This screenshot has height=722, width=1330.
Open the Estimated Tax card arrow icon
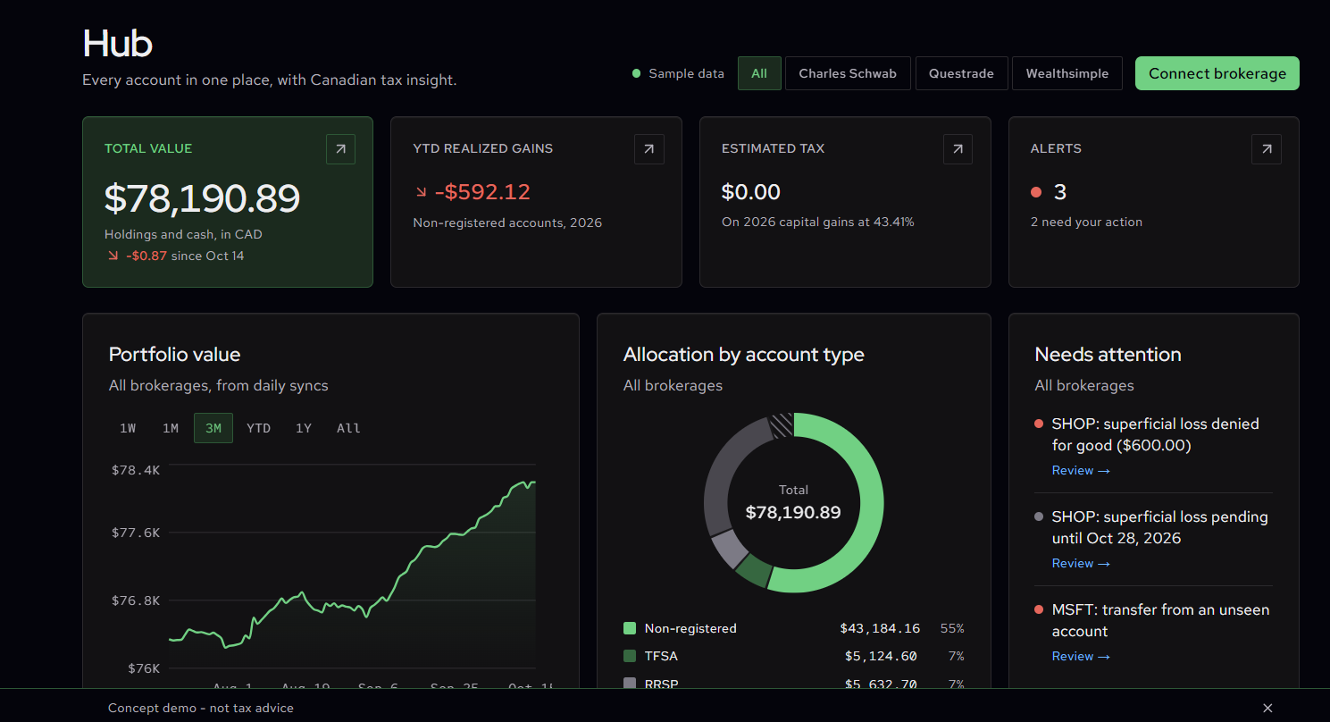958,149
